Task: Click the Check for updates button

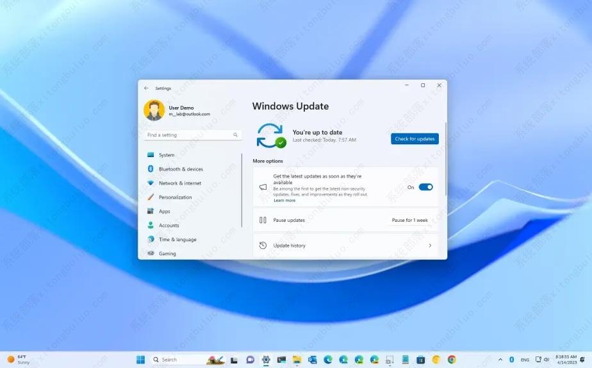Action: click(x=415, y=138)
